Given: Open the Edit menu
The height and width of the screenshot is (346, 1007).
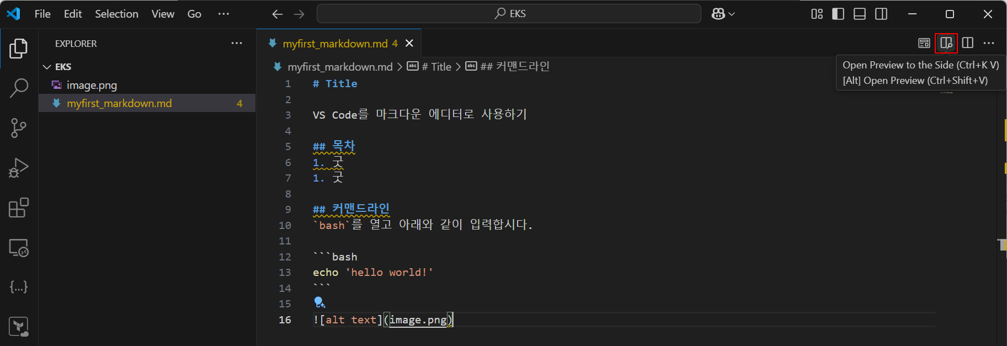Looking at the screenshot, I should (73, 14).
